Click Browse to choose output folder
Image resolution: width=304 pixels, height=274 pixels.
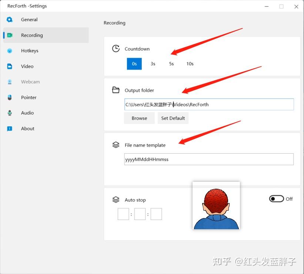(x=139, y=118)
